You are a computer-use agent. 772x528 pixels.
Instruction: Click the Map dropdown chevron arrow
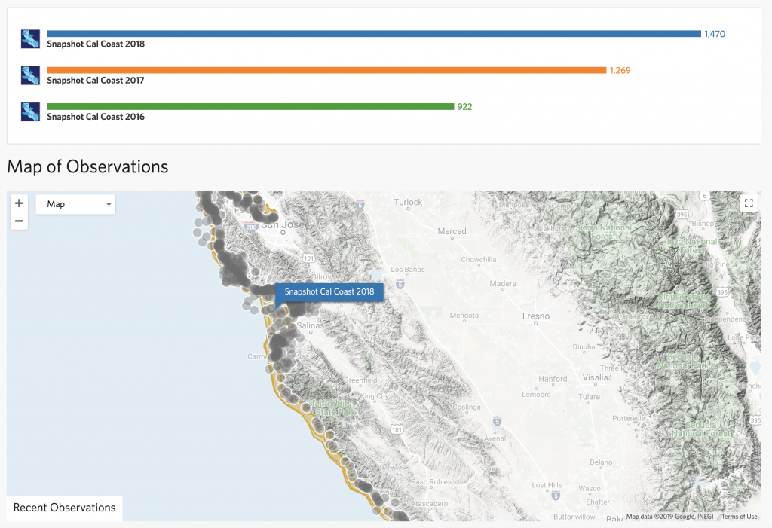(x=108, y=204)
